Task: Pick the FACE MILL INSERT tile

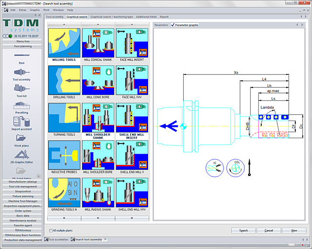Action: click(132, 43)
